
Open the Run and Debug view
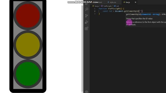point(86,22)
